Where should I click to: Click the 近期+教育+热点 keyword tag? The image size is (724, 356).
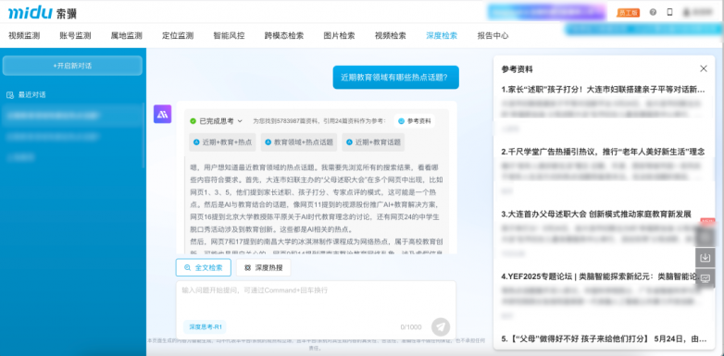(222, 142)
